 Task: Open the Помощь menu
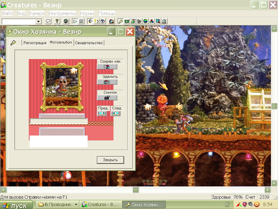[107, 13]
